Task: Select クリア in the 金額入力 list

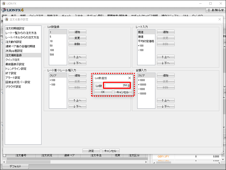Action: [146, 76]
